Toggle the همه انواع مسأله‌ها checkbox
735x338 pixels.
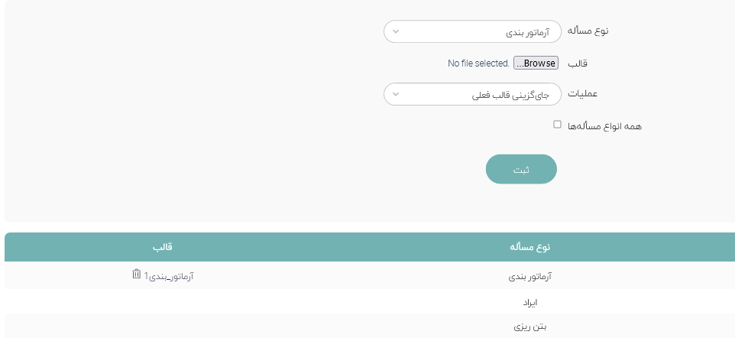tap(557, 124)
